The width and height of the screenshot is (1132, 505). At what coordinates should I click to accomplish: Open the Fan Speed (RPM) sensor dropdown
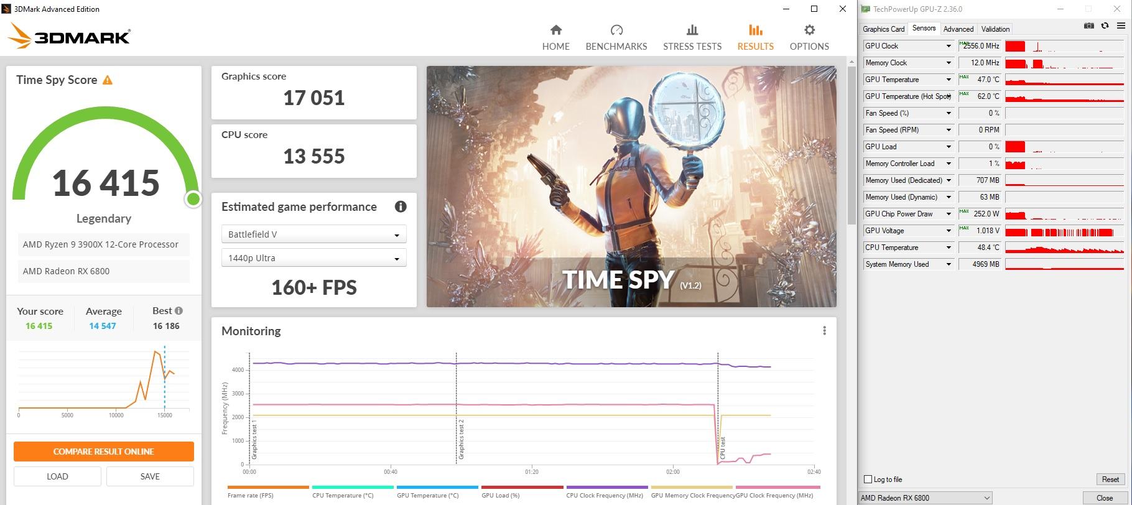point(949,130)
